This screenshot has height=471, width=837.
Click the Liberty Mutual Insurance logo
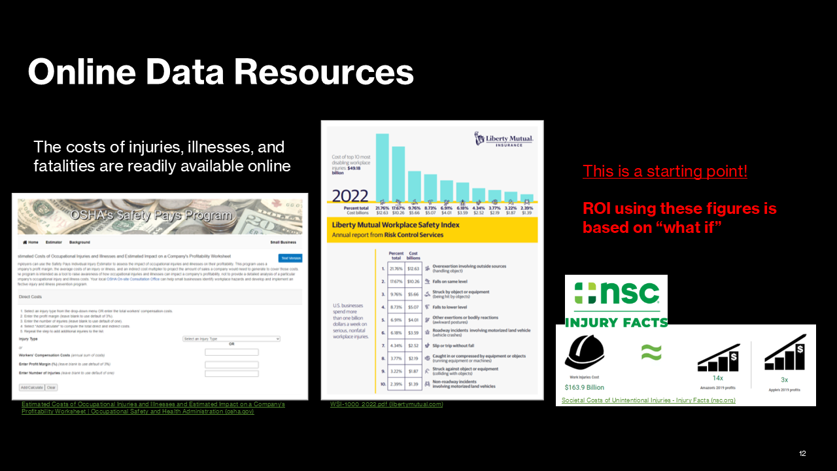(503, 139)
